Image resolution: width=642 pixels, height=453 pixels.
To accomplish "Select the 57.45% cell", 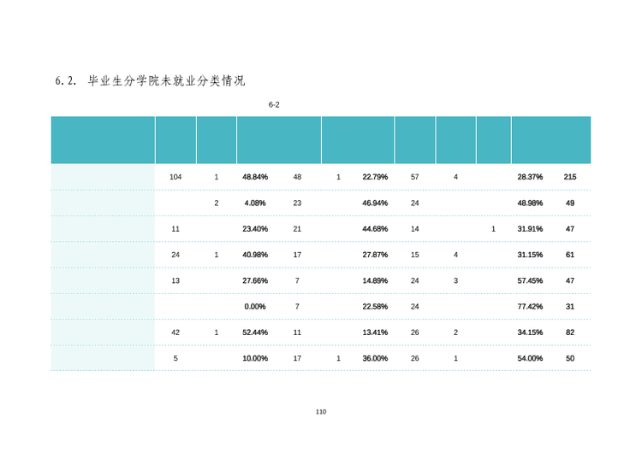I will point(530,280).
